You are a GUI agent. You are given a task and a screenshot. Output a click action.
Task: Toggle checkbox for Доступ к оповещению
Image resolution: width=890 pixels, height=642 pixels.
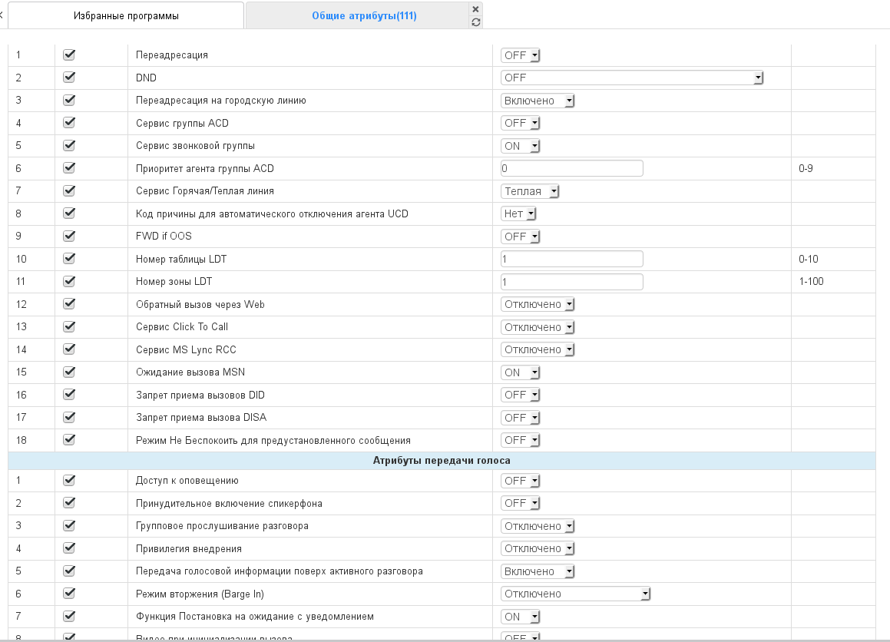(x=69, y=480)
